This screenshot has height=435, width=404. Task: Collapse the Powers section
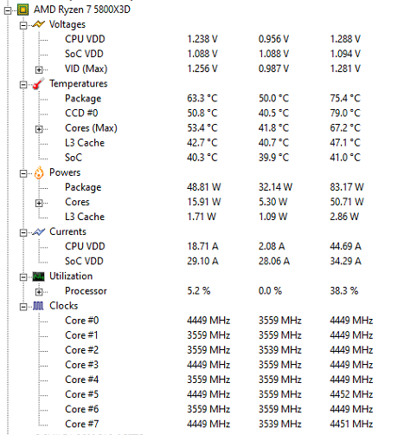(23, 173)
